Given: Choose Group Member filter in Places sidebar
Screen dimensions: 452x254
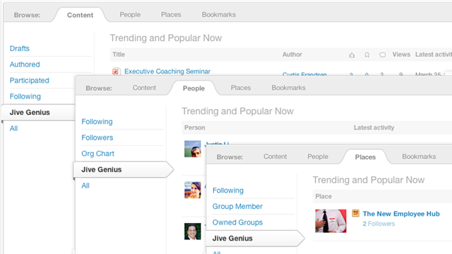Looking at the screenshot, I should pyautogui.click(x=238, y=207).
